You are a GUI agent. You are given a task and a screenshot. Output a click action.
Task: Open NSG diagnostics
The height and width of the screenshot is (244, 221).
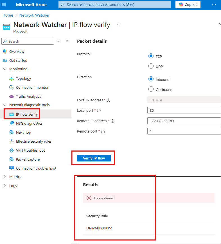(29, 123)
